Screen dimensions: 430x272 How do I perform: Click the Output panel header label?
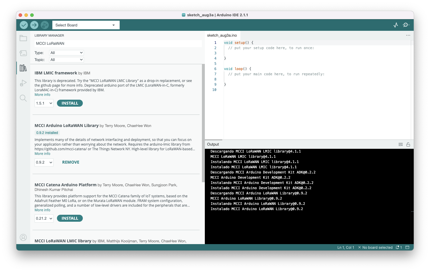tap(213, 144)
